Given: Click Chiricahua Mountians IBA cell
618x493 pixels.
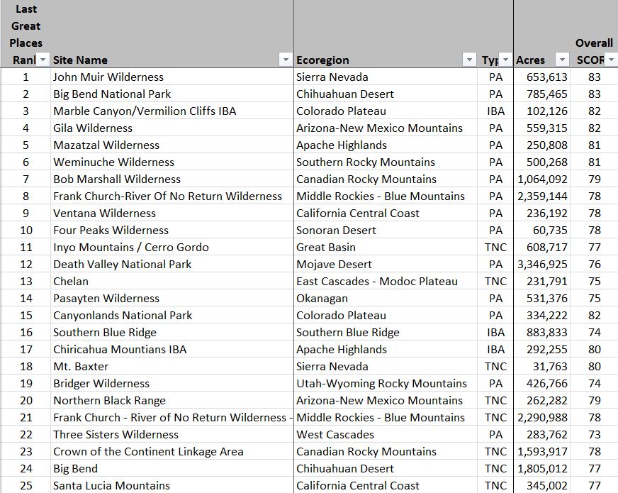Looking at the screenshot, I should [172, 350].
